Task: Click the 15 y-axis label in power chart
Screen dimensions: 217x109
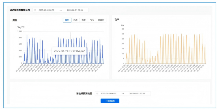Action: click(x=123, y=49)
